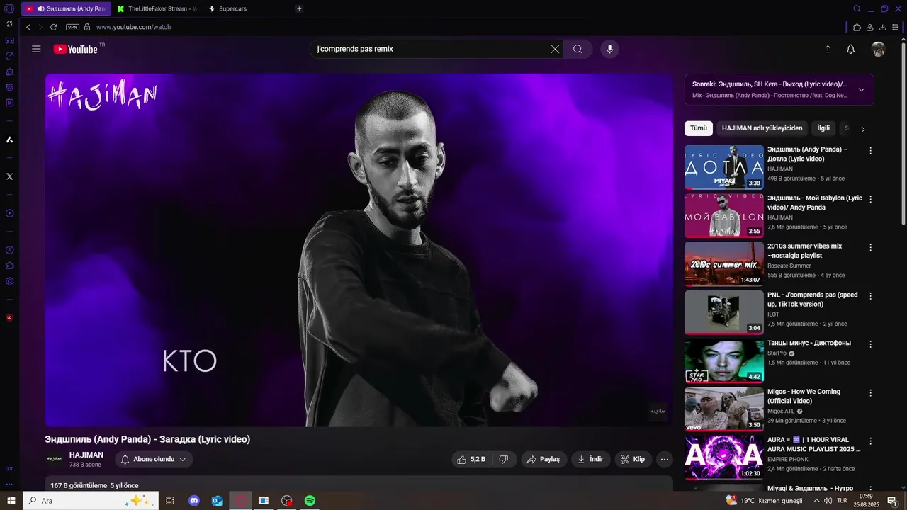Open browser extensions cube icon
Screen dimensions: 907x510
(x=857, y=27)
